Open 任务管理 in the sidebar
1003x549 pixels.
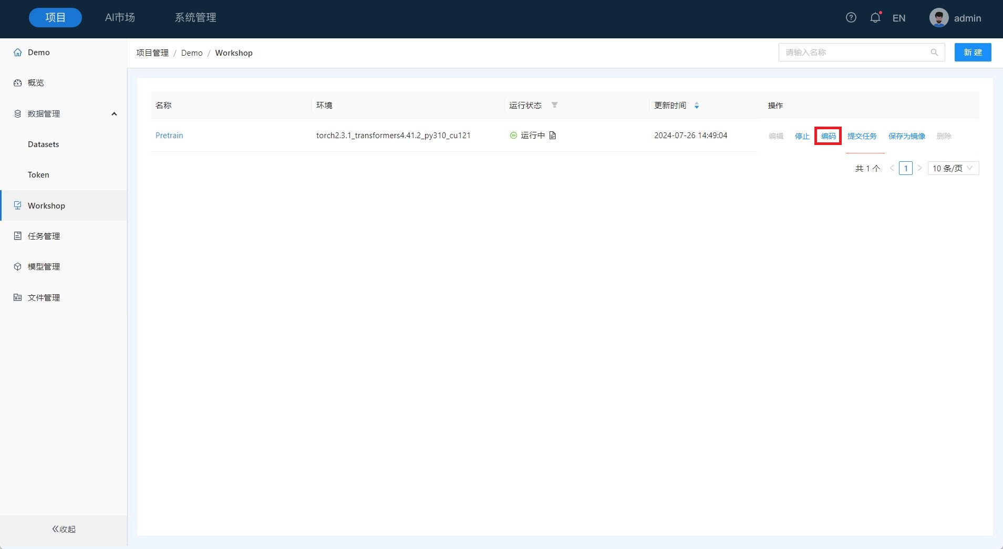(x=44, y=236)
